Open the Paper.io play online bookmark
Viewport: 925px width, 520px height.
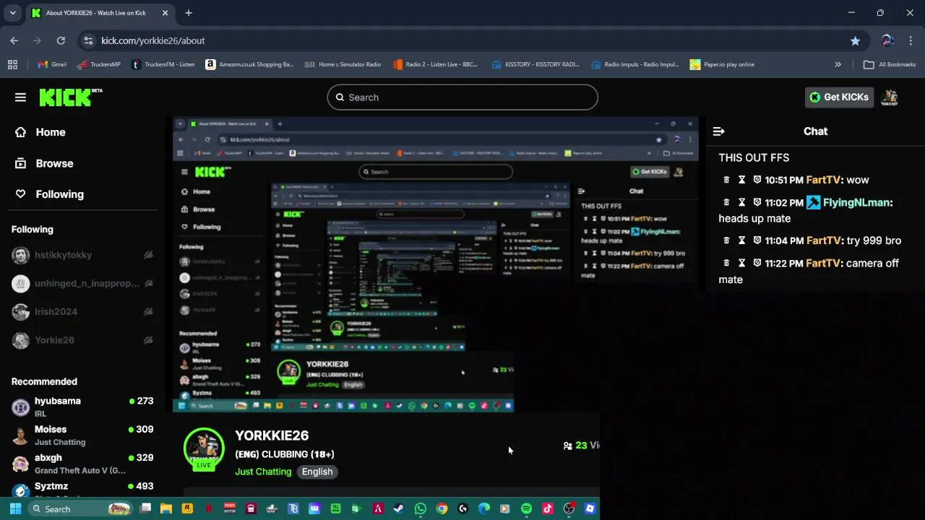point(723,64)
